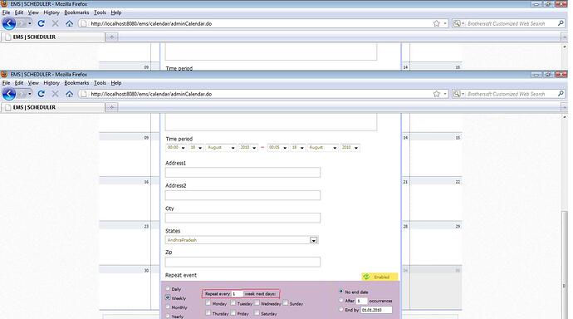This screenshot has width=573, height=319.
Task: Open a new tab in front window
Action: tap(112, 107)
